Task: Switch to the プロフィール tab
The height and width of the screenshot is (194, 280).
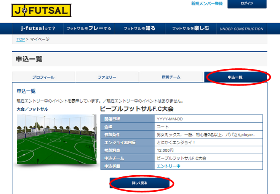Action: 43,77
